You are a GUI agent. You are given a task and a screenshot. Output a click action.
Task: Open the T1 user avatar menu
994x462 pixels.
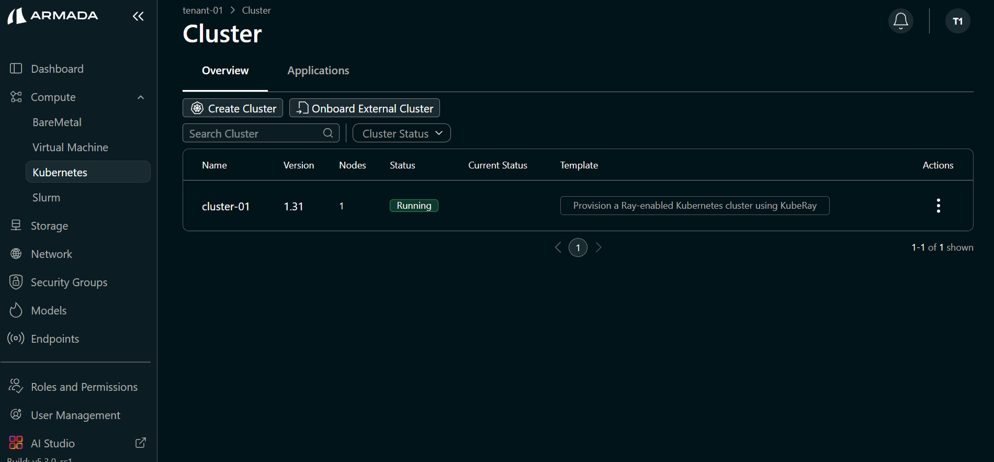958,21
